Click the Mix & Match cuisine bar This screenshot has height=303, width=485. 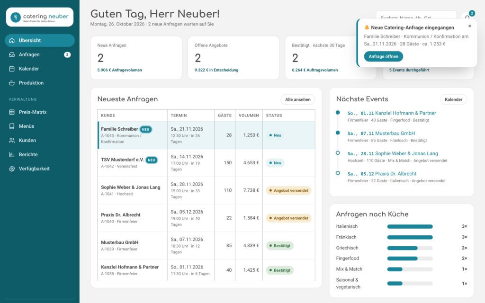(410, 269)
